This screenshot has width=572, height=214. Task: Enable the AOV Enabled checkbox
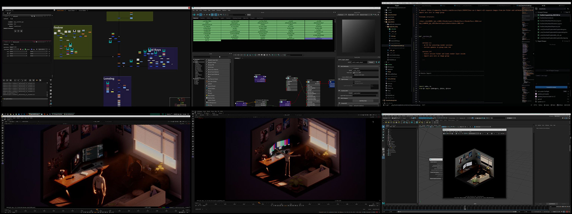[353, 68]
